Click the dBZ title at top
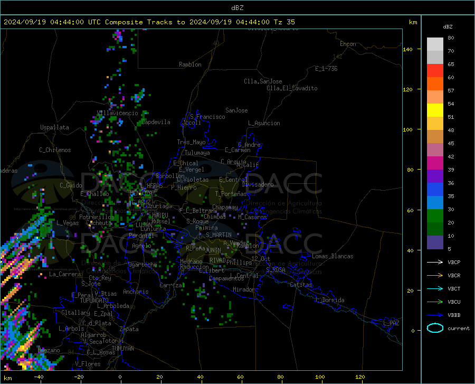 [237, 7]
